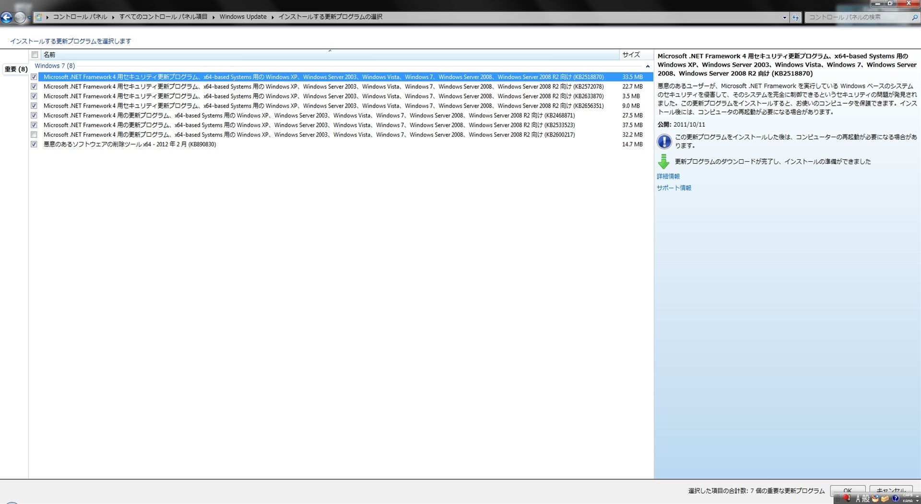921x504 pixels.
Task: Click インストールする更新プログラムの選択 breadcrumb
Action: pyautogui.click(x=330, y=17)
